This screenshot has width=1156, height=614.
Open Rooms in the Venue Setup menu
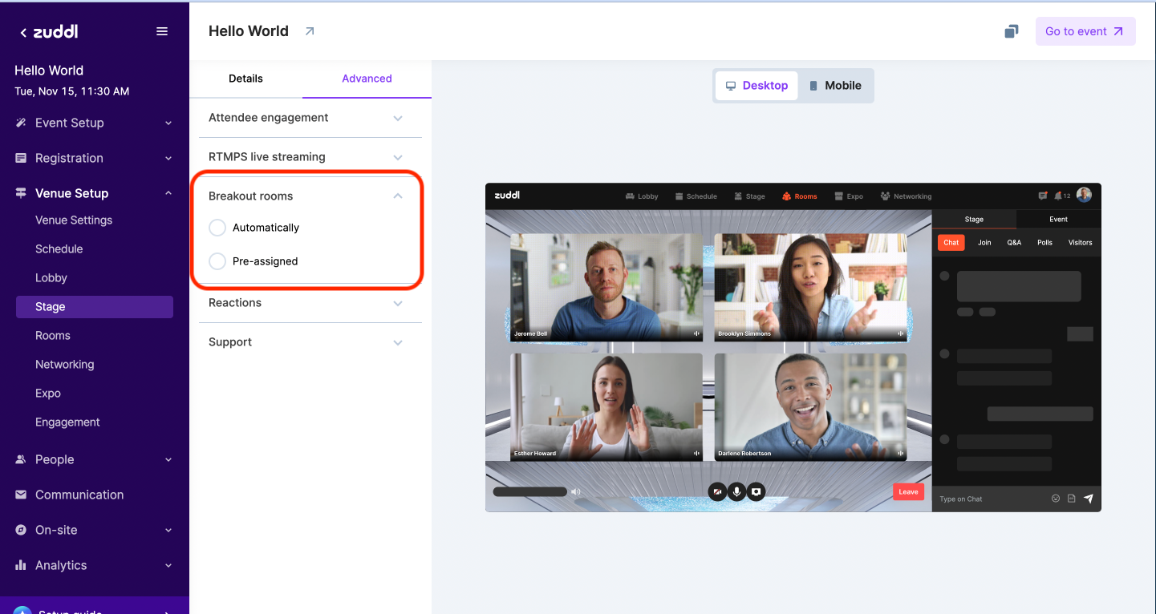coord(53,336)
